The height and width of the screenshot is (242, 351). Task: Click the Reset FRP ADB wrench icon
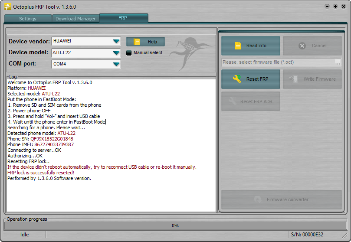pyautogui.click(x=232, y=101)
